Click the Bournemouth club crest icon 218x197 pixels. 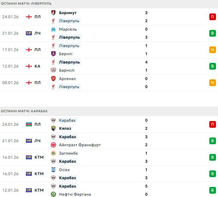53,13
